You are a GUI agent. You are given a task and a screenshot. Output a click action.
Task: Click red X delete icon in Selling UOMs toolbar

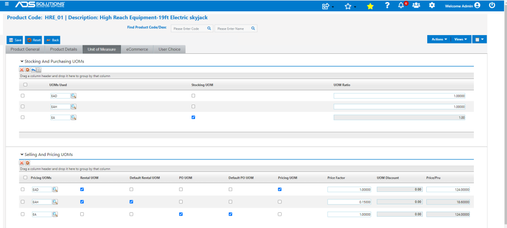22,163
